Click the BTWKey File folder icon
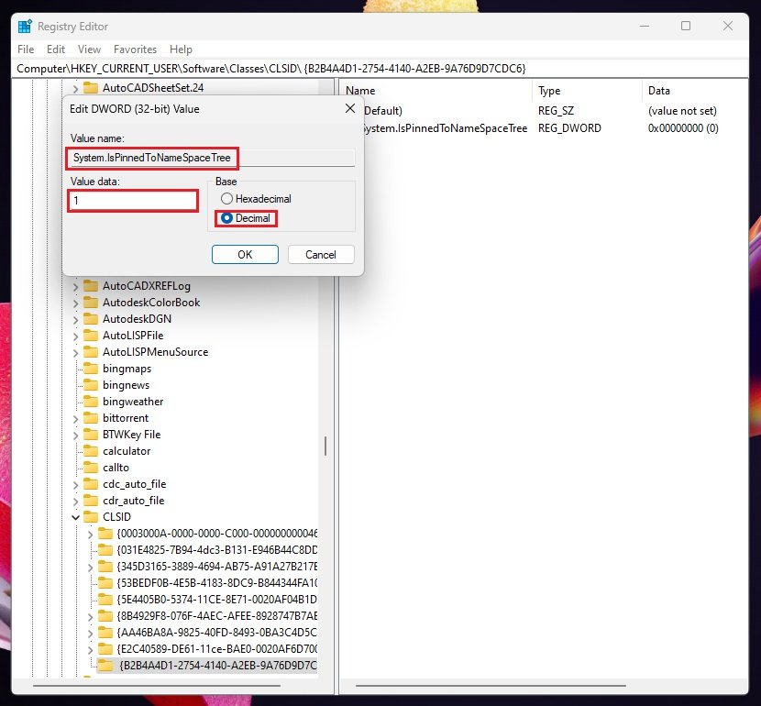761x706 pixels. point(91,434)
